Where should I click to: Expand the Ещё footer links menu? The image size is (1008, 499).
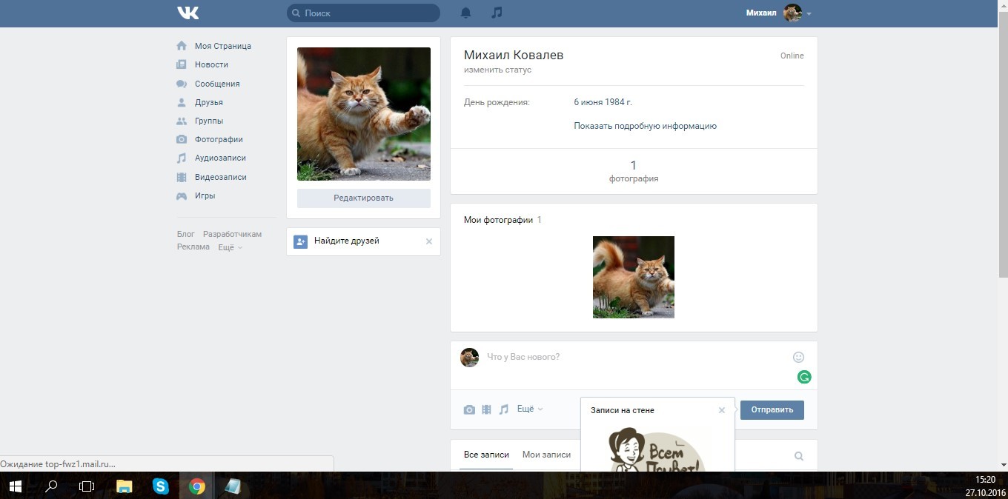[230, 247]
